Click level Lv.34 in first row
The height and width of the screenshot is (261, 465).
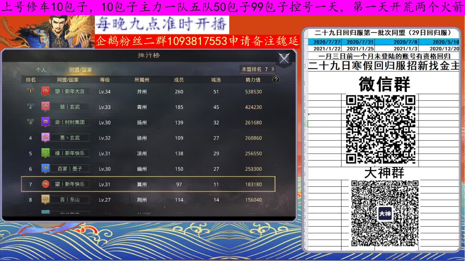105,92
